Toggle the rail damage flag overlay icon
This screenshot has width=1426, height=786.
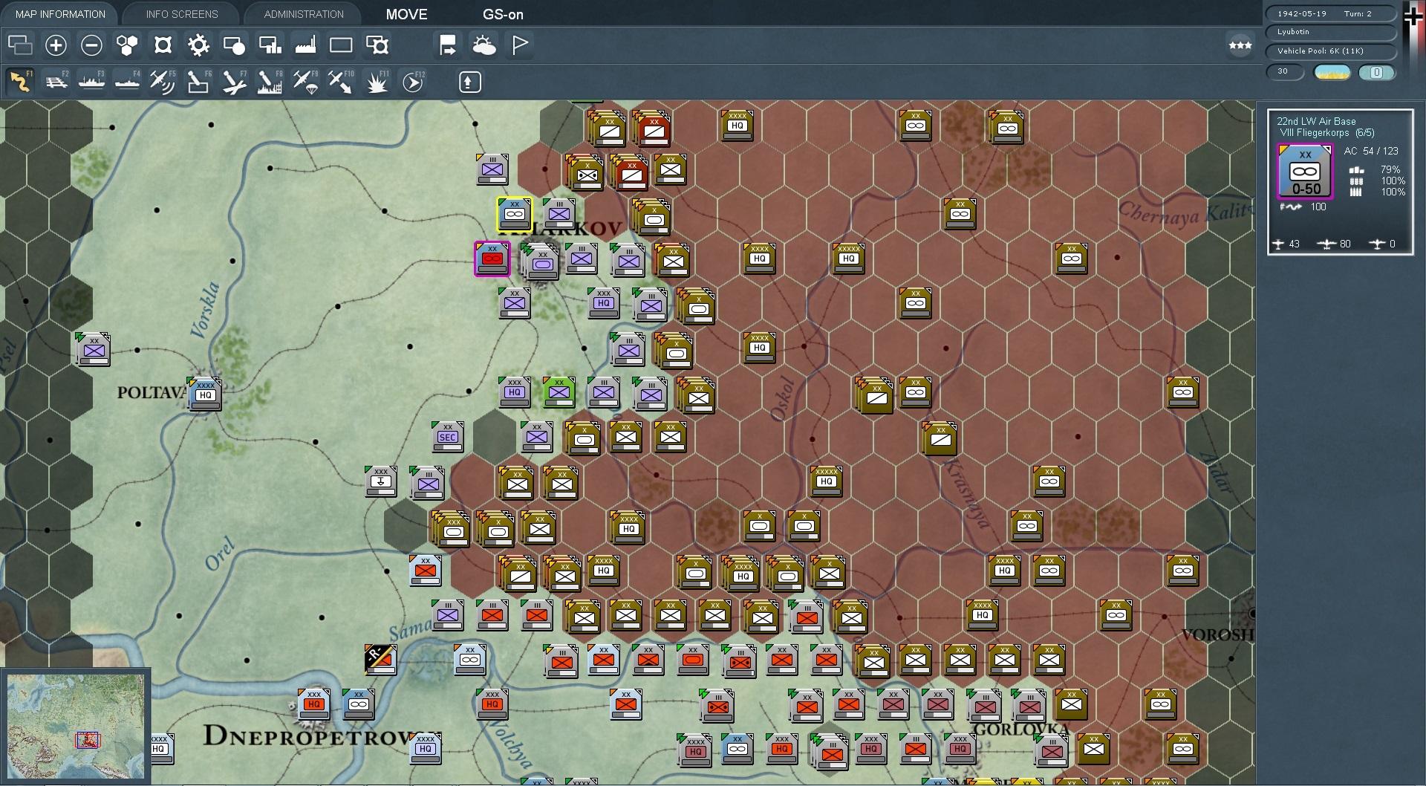click(x=447, y=45)
